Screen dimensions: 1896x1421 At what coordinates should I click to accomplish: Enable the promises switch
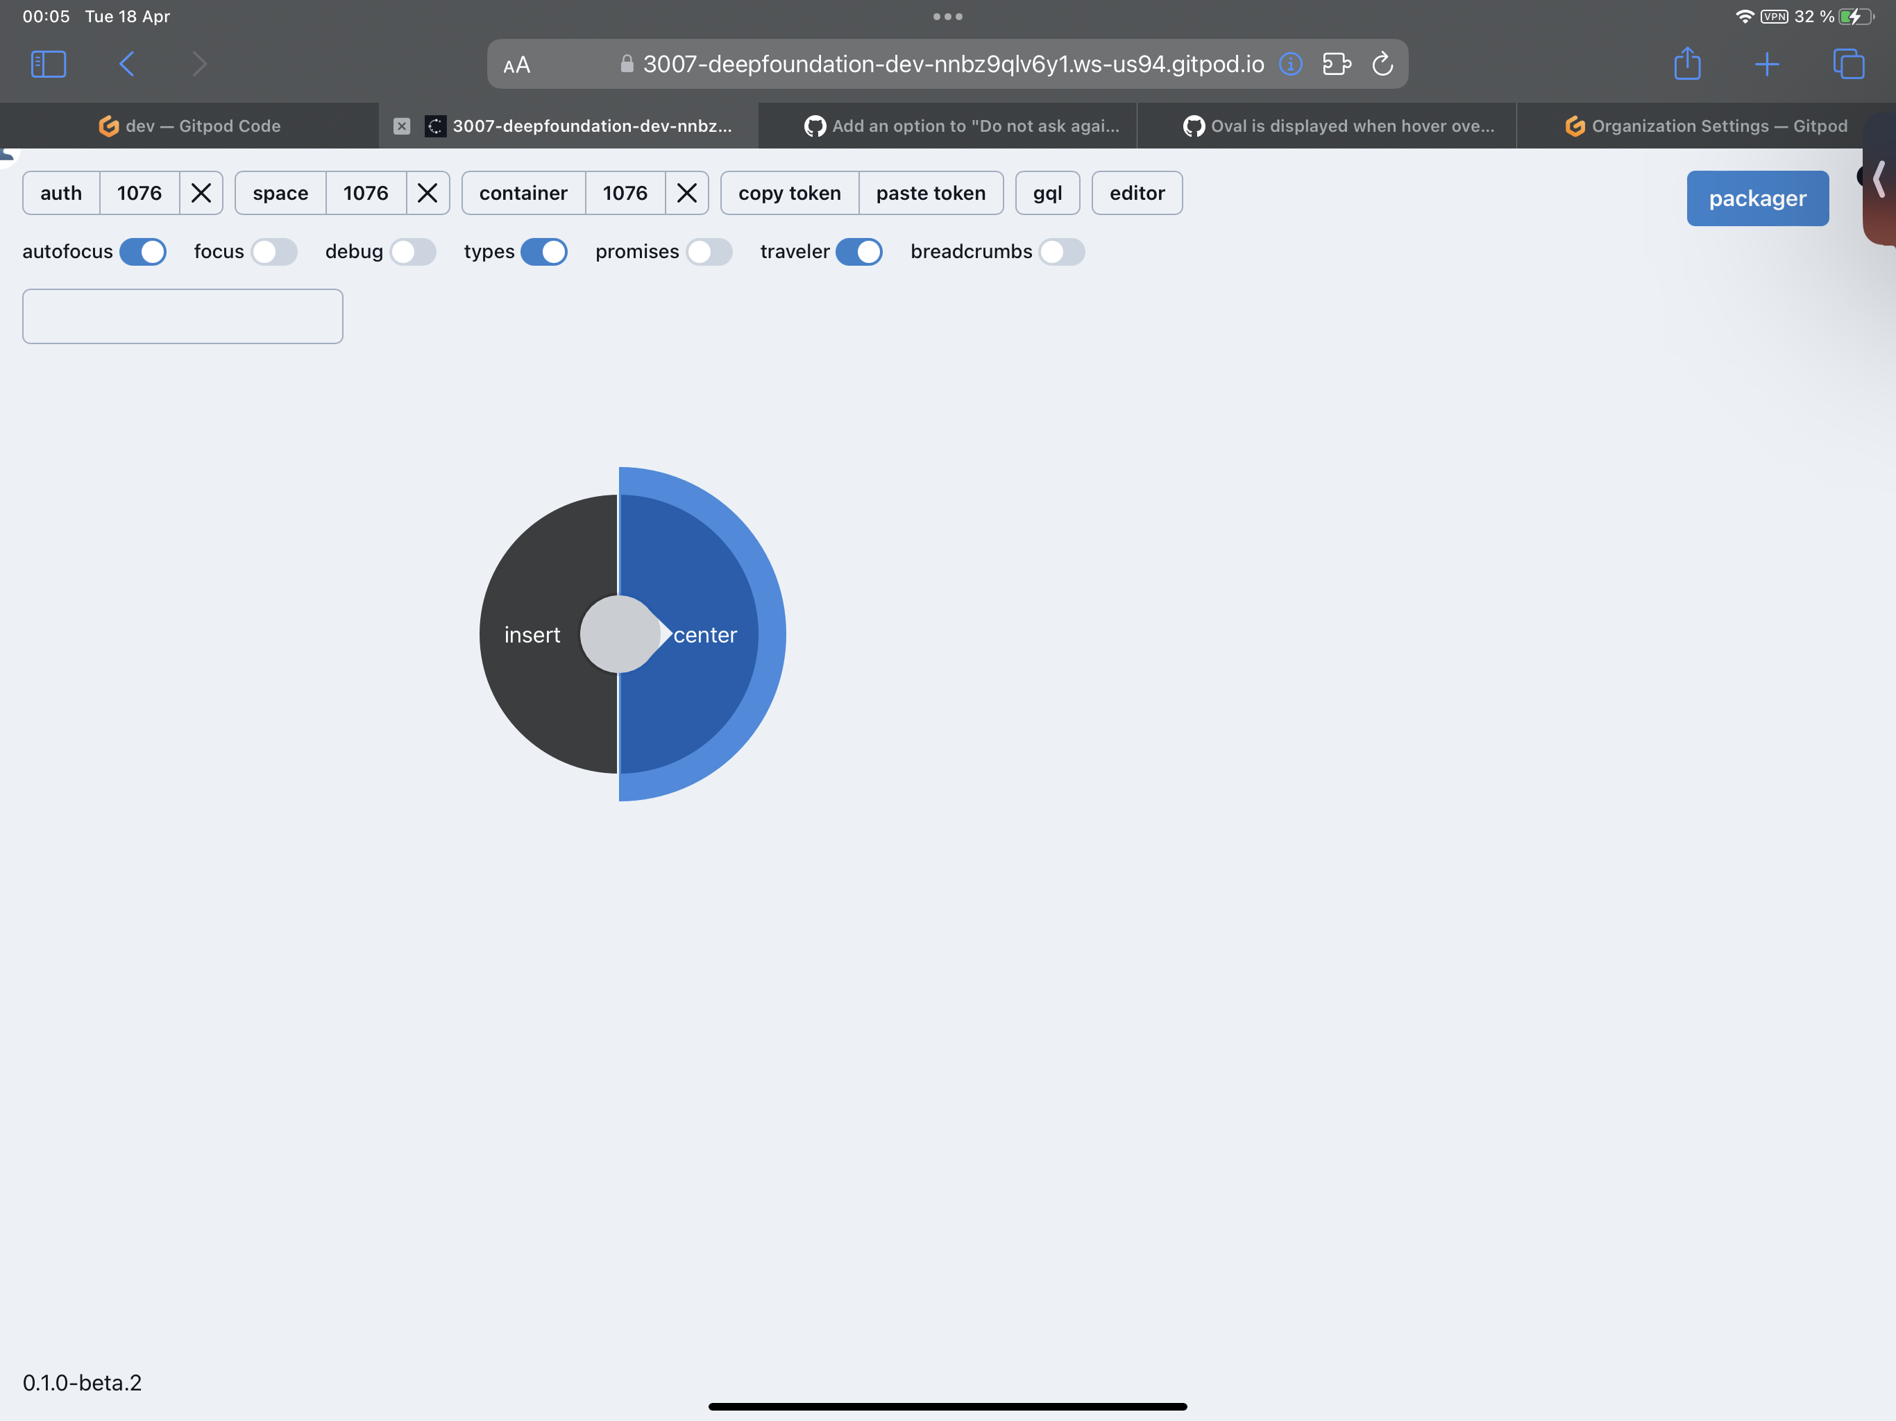coord(708,251)
